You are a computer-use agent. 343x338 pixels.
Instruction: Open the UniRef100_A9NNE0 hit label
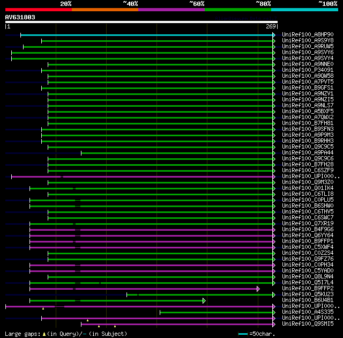click(308, 64)
